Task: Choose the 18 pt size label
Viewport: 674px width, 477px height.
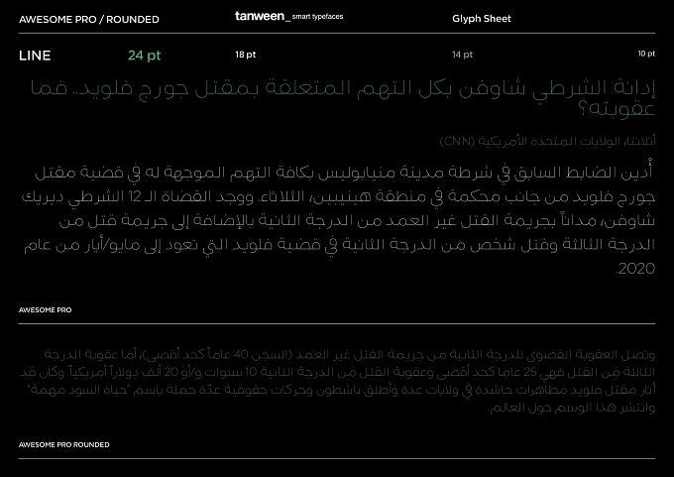Action: tap(246, 55)
